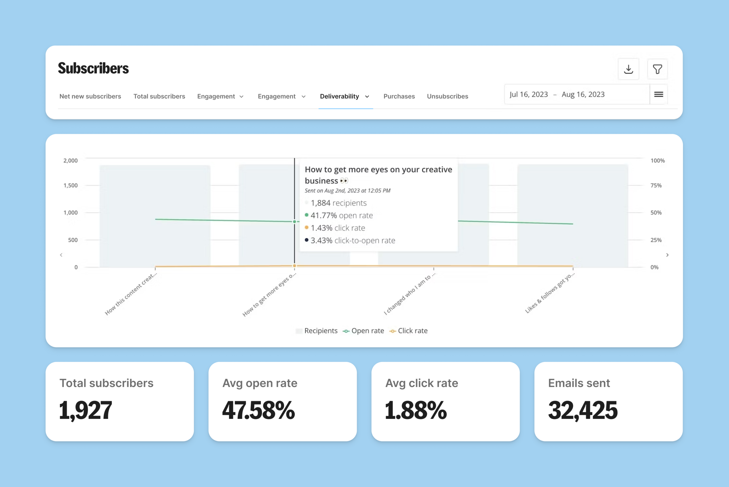The height and width of the screenshot is (487, 729).
Task: Toggle the Open rate legend item
Action: 367,330
